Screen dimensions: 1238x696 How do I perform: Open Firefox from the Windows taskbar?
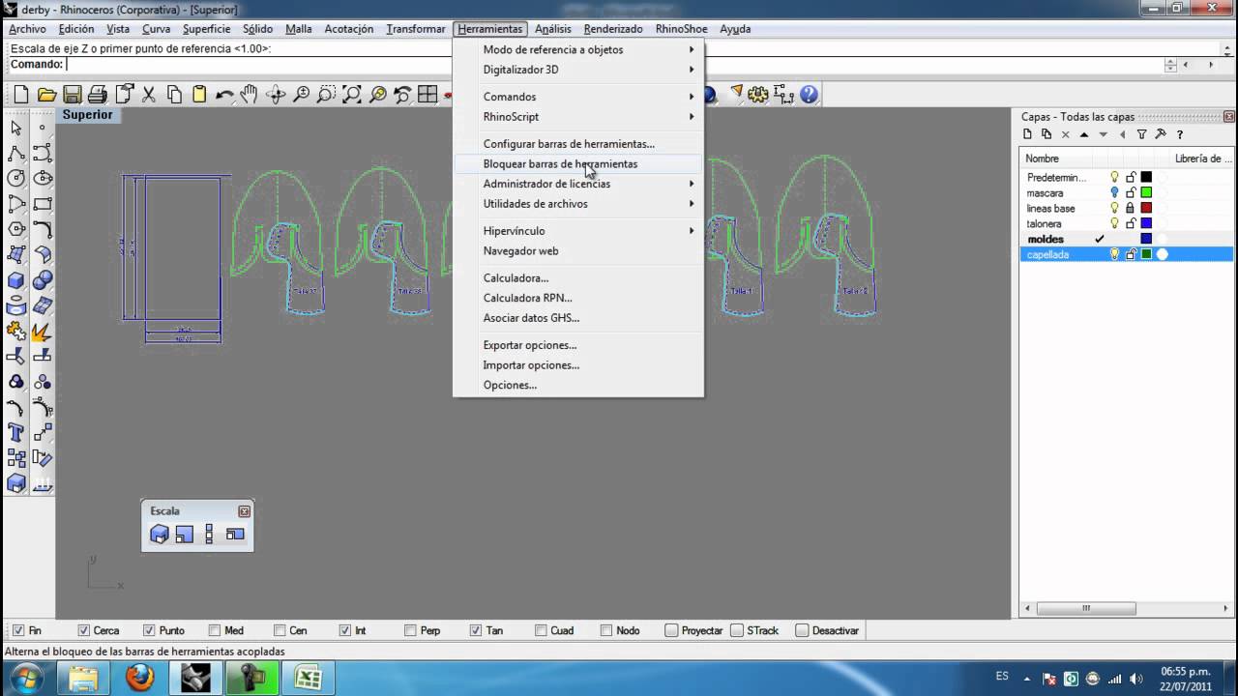[140, 678]
